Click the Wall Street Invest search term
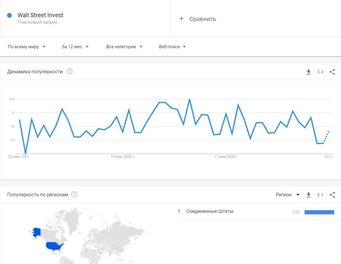 pos(40,15)
